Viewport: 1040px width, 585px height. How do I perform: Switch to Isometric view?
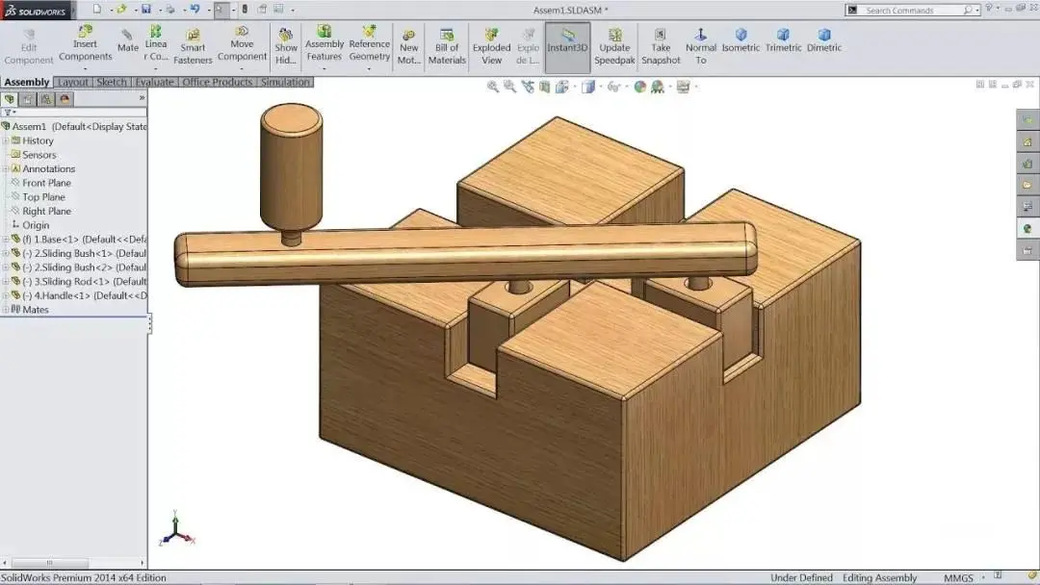[741, 39]
